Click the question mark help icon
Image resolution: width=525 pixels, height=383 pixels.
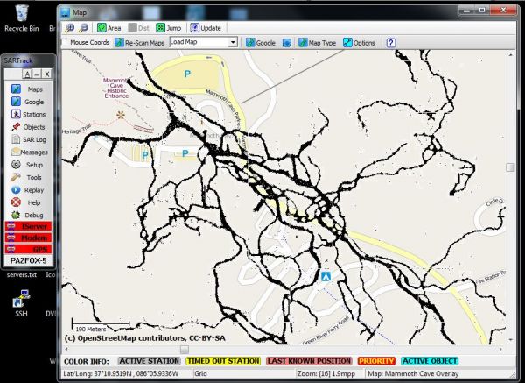tap(391, 43)
